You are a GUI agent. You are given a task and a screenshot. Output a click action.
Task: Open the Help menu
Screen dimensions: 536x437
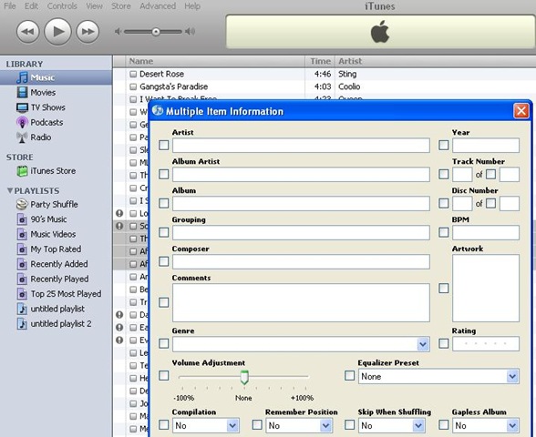(192, 5)
